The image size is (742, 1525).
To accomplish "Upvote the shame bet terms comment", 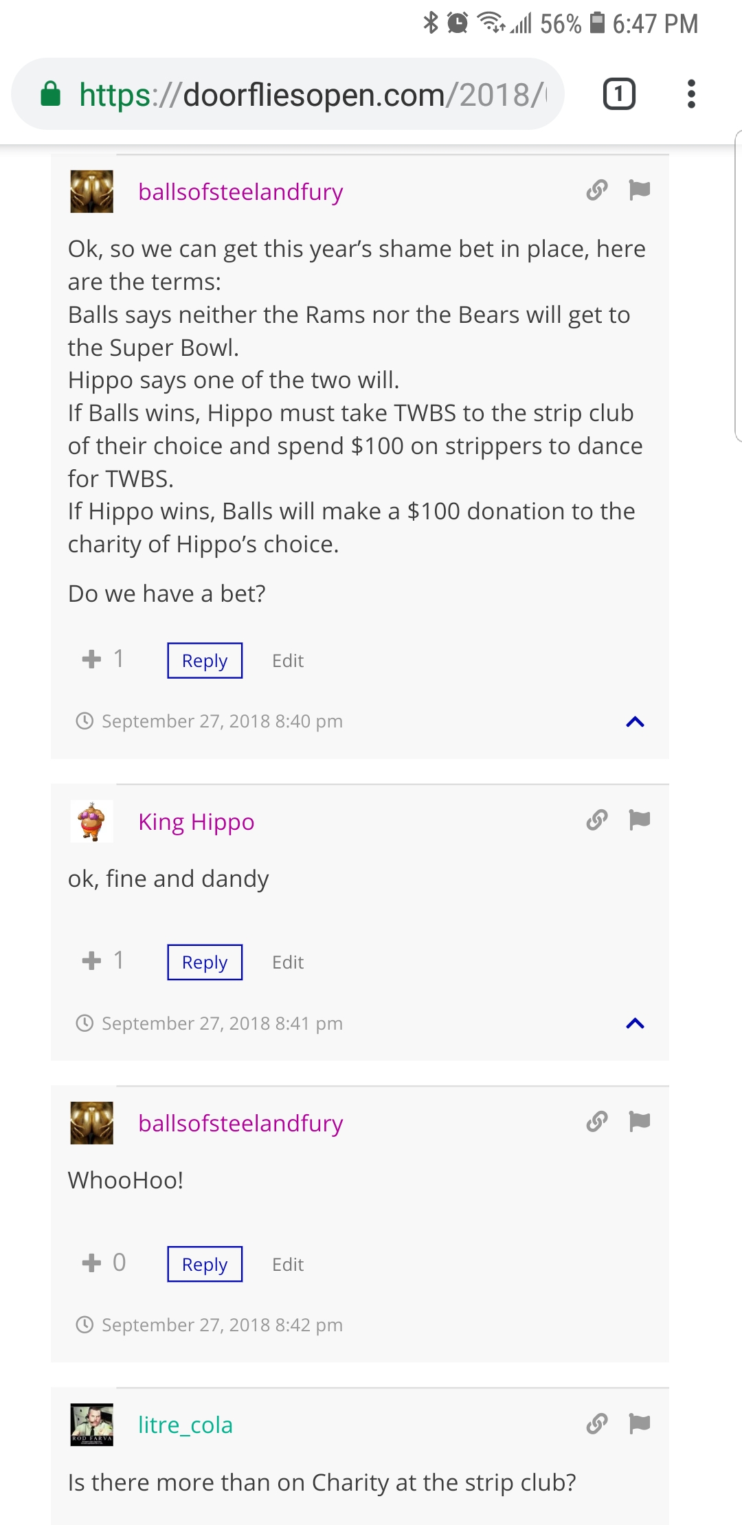I will coord(91,659).
